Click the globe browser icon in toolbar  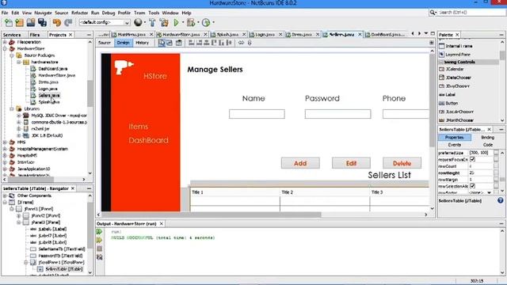(x=138, y=22)
